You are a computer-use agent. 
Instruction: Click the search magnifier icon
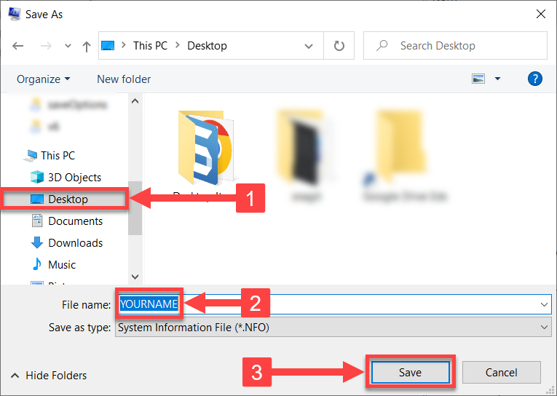coord(382,45)
